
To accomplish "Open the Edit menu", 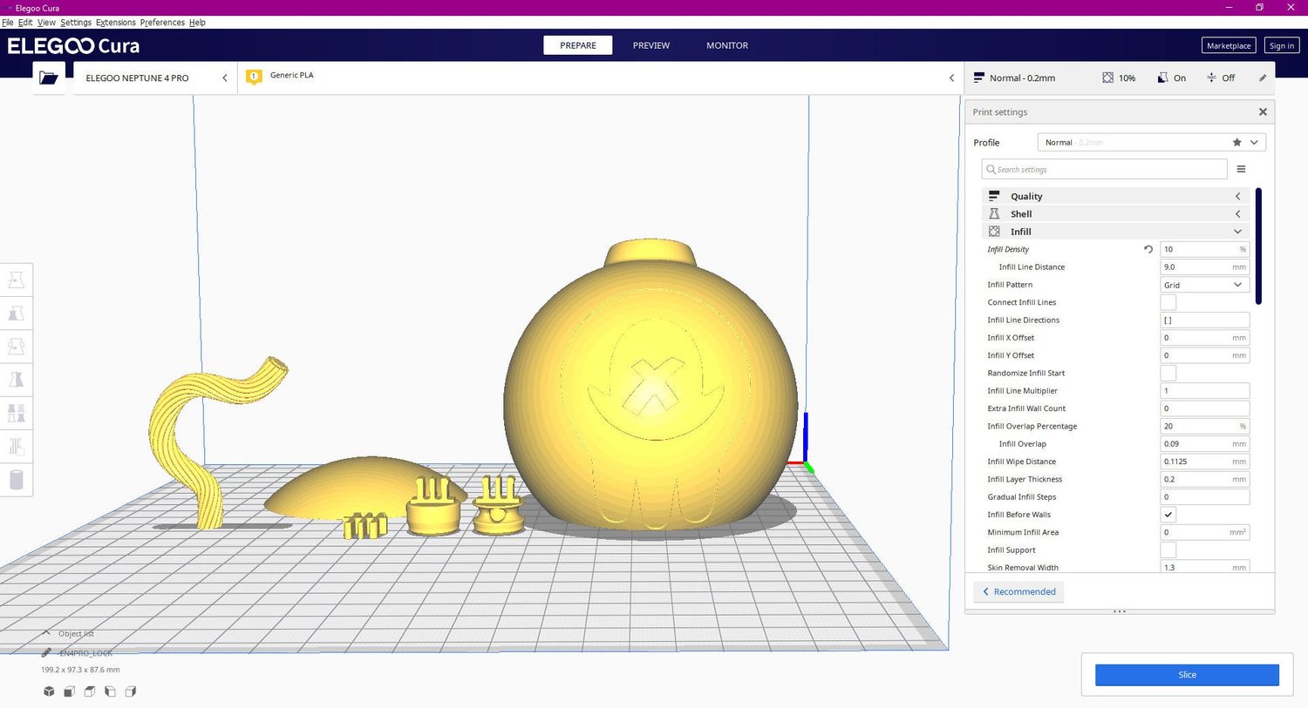I will coord(25,23).
